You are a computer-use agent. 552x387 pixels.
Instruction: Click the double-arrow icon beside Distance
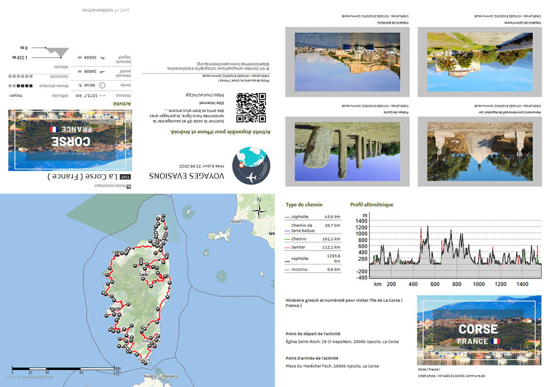102,96
